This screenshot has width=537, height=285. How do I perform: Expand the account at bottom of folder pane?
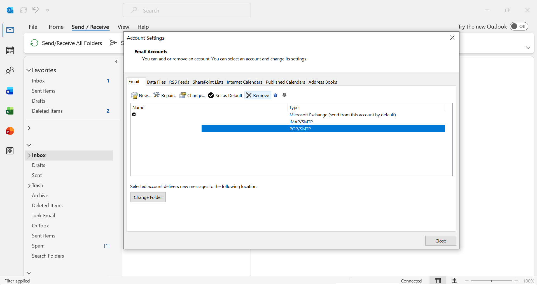(29, 273)
